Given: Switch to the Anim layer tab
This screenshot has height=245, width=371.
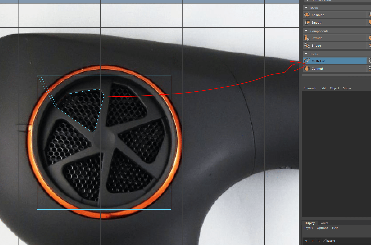Looking at the screenshot, I should tap(325, 223).
